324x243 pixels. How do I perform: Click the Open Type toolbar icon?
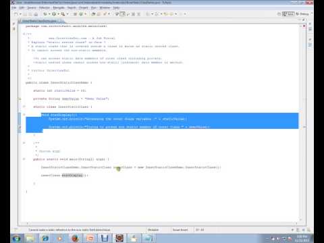(x=93, y=14)
